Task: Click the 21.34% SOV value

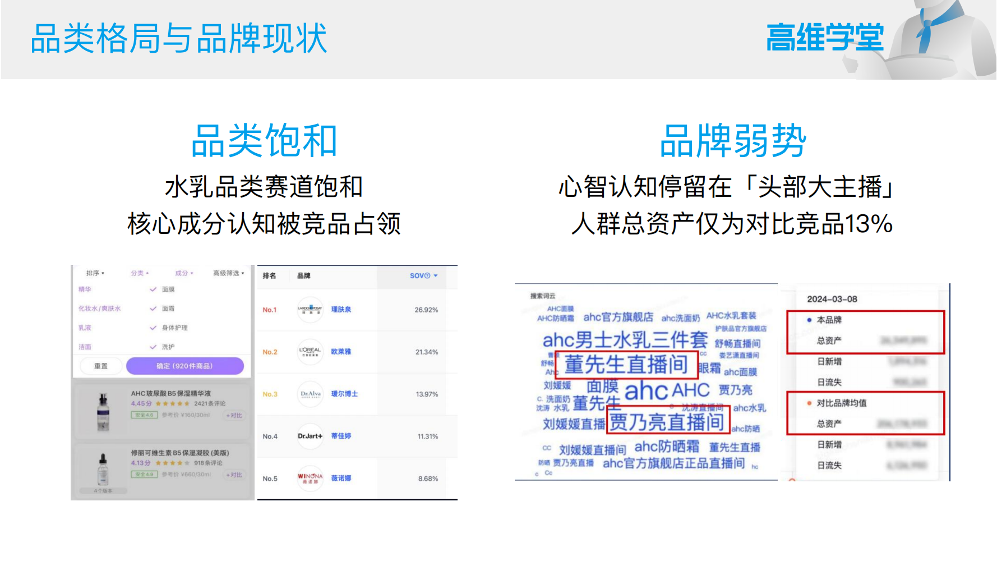Action: pos(427,352)
